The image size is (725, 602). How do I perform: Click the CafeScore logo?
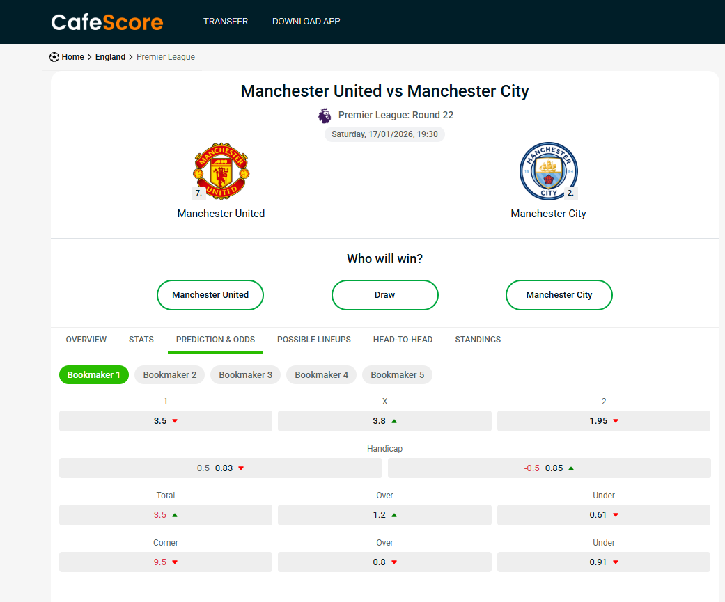coord(107,22)
